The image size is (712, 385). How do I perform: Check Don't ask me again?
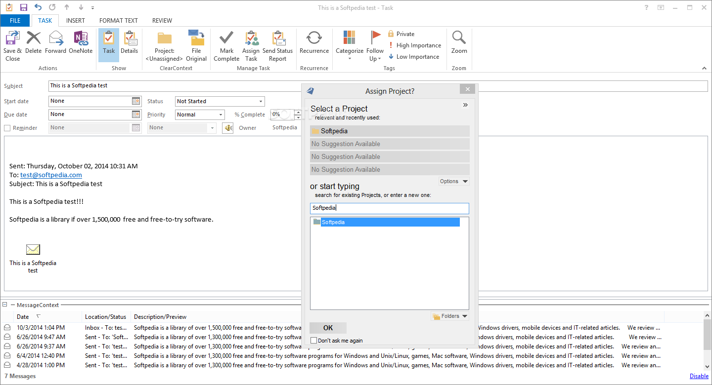313,341
